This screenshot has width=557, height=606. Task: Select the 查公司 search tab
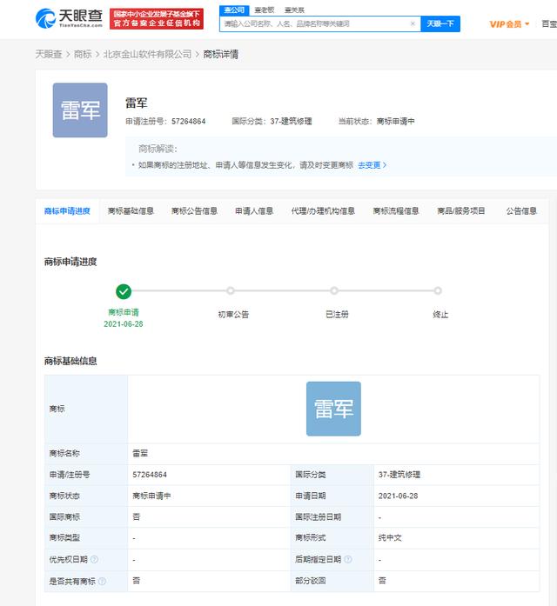(x=234, y=10)
